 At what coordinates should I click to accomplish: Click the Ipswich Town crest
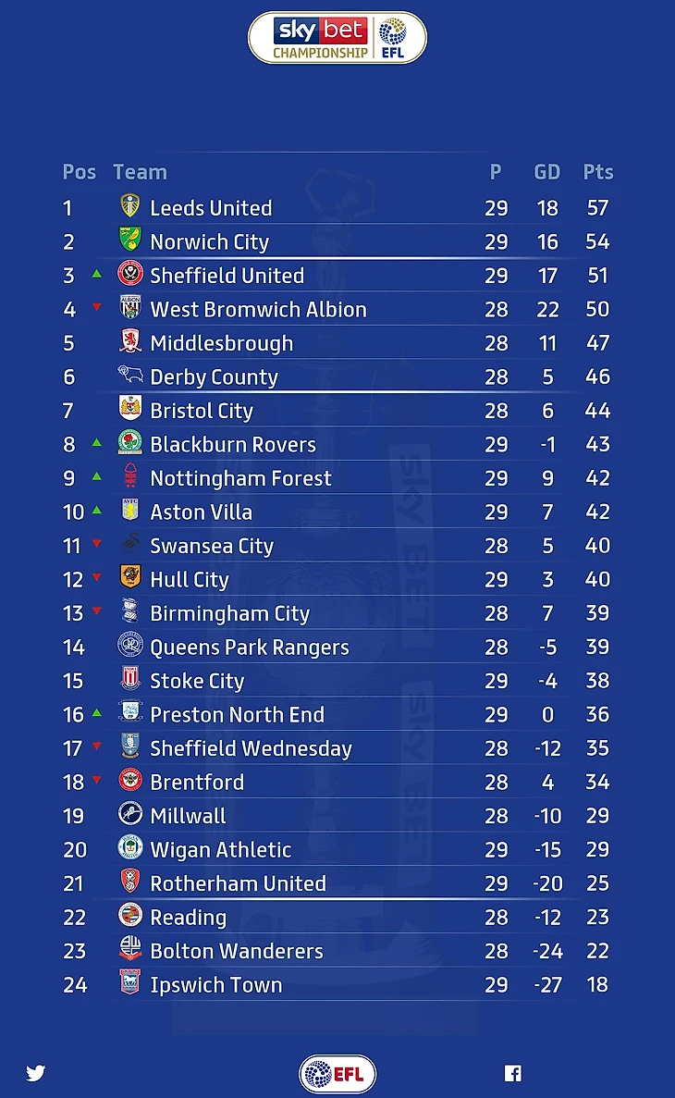pos(130,983)
